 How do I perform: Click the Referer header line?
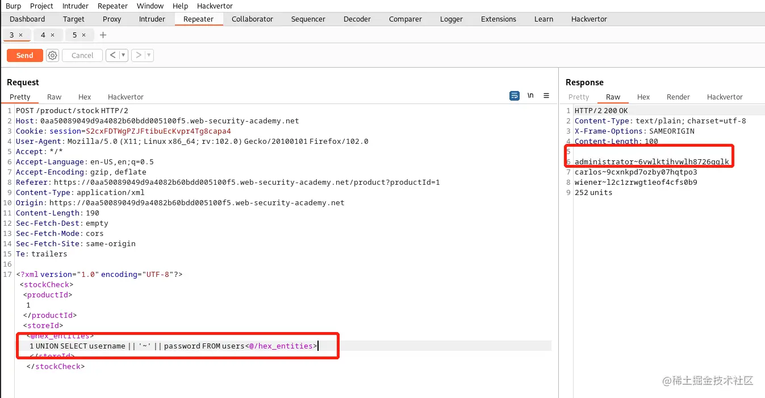point(228,183)
